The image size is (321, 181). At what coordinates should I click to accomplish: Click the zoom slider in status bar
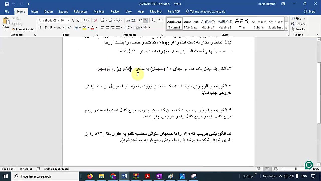tap(296, 169)
